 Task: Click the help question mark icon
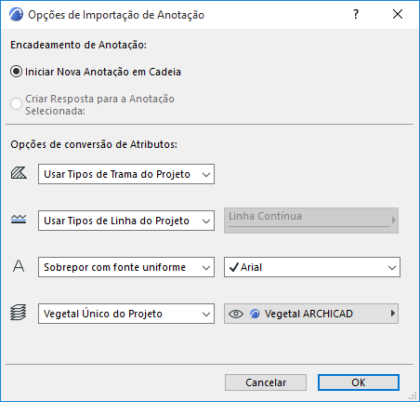tap(356, 14)
